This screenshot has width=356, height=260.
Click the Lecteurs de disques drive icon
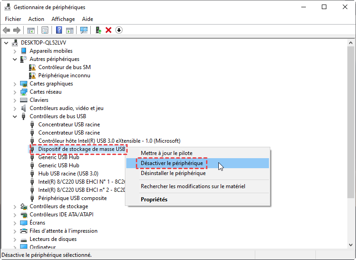click(24, 240)
